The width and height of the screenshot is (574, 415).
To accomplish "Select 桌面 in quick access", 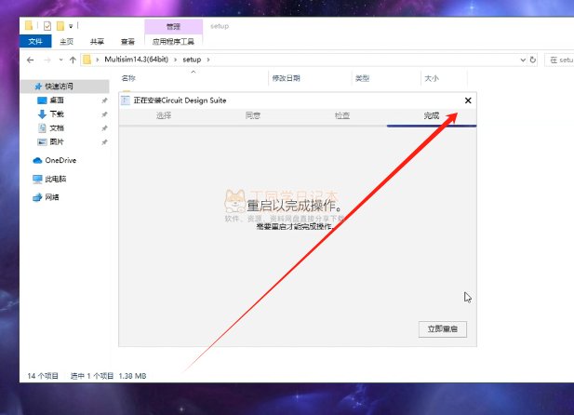I will 56,100.
